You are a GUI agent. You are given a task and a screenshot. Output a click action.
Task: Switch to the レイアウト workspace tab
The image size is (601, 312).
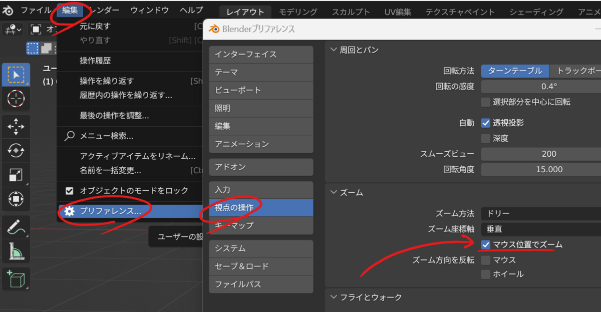[245, 12]
